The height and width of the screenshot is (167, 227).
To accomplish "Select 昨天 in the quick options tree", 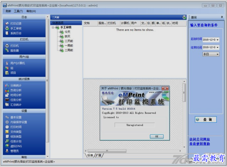I will tap(67, 37).
